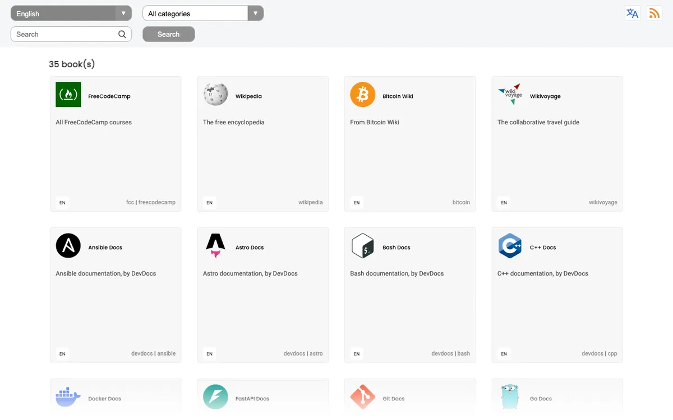673x420 pixels.
Task: Open the FreeCodeCamp book icon
Action: pyautogui.click(x=68, y=95)
